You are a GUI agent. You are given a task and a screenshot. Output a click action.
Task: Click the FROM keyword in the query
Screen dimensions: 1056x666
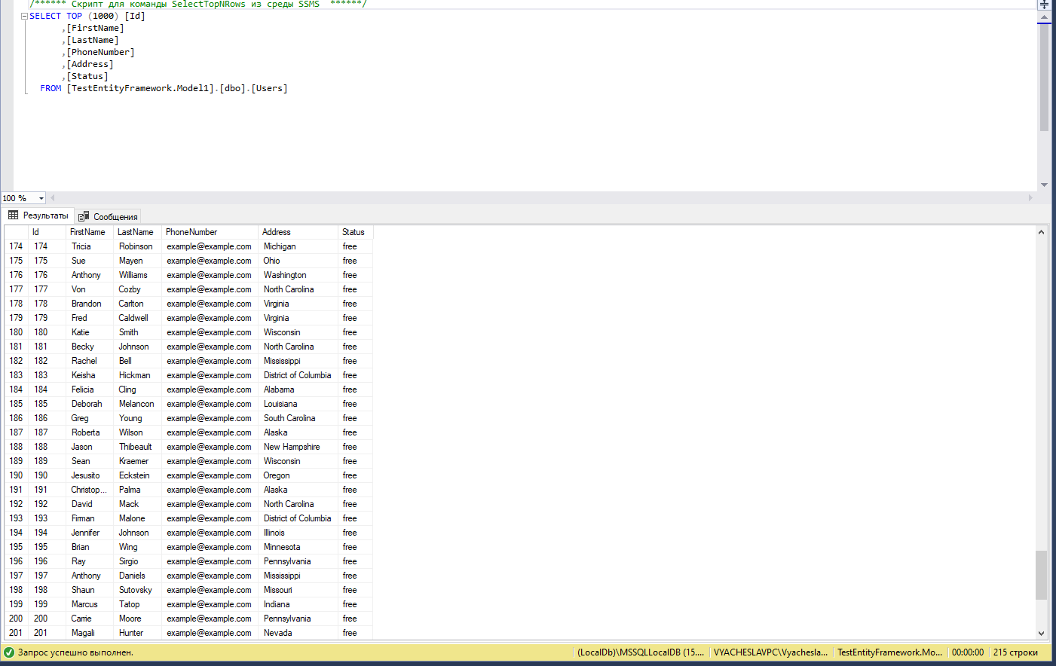click(x=51, y=88)
